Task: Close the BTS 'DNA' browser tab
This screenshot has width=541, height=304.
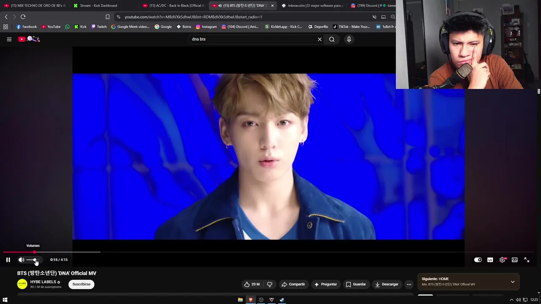Action: click(272, 5)
